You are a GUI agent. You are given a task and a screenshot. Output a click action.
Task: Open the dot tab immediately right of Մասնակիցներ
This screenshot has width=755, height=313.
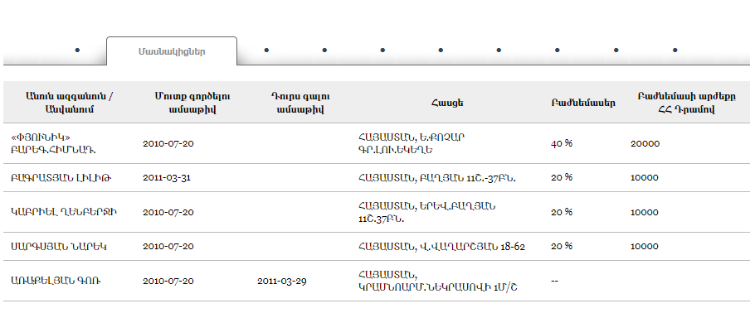(x=266, y=50)
